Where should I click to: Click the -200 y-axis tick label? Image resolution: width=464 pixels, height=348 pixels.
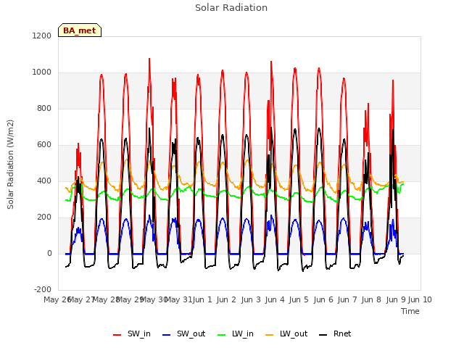tap(43, 289)
